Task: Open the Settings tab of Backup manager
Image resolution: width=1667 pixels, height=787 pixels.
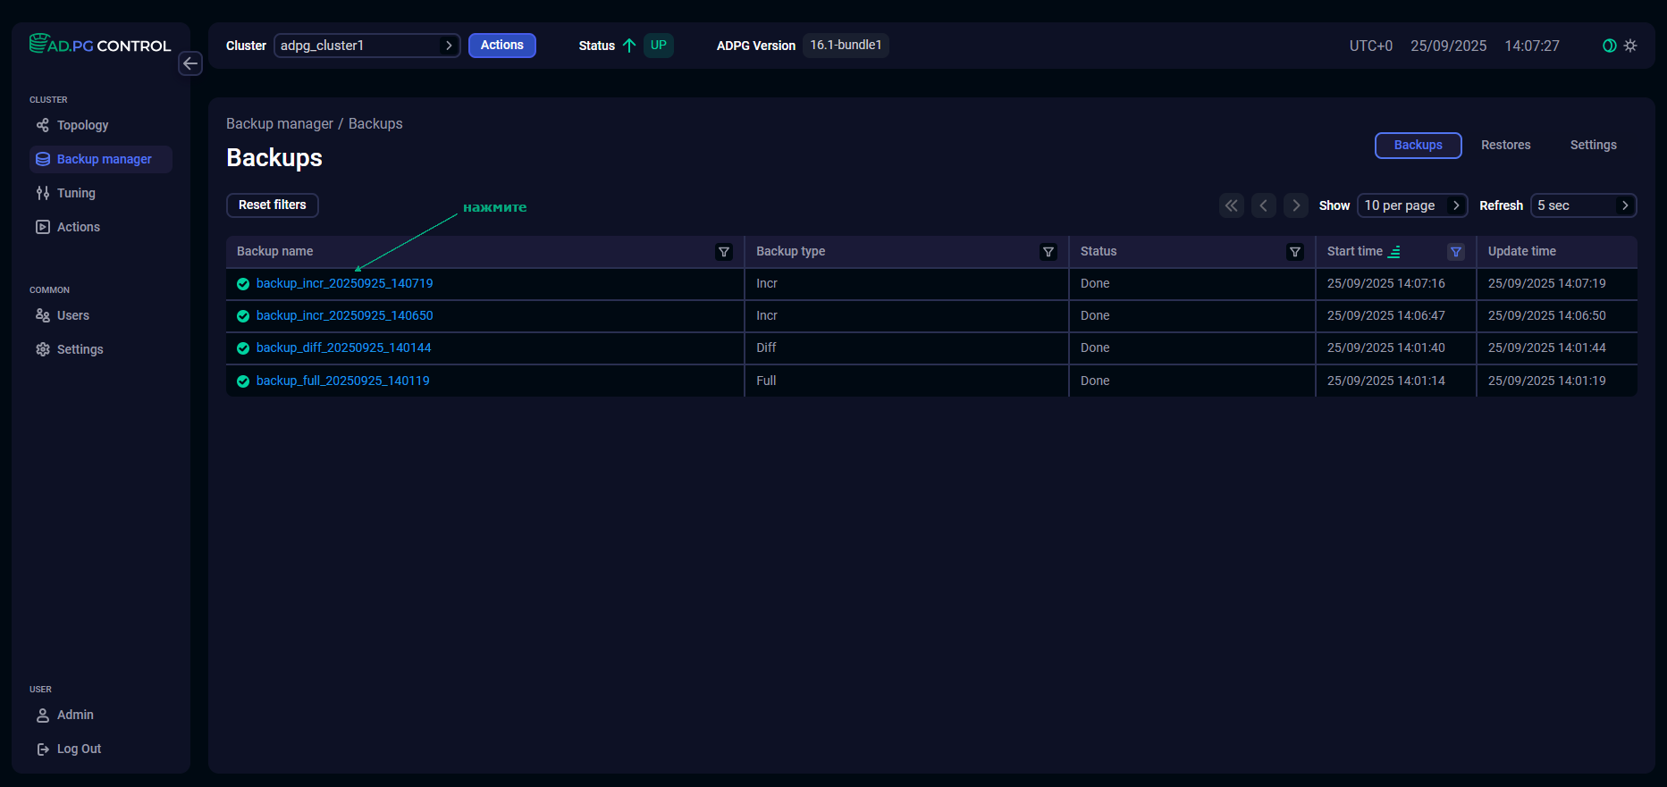Action: tap(1593, 145)
